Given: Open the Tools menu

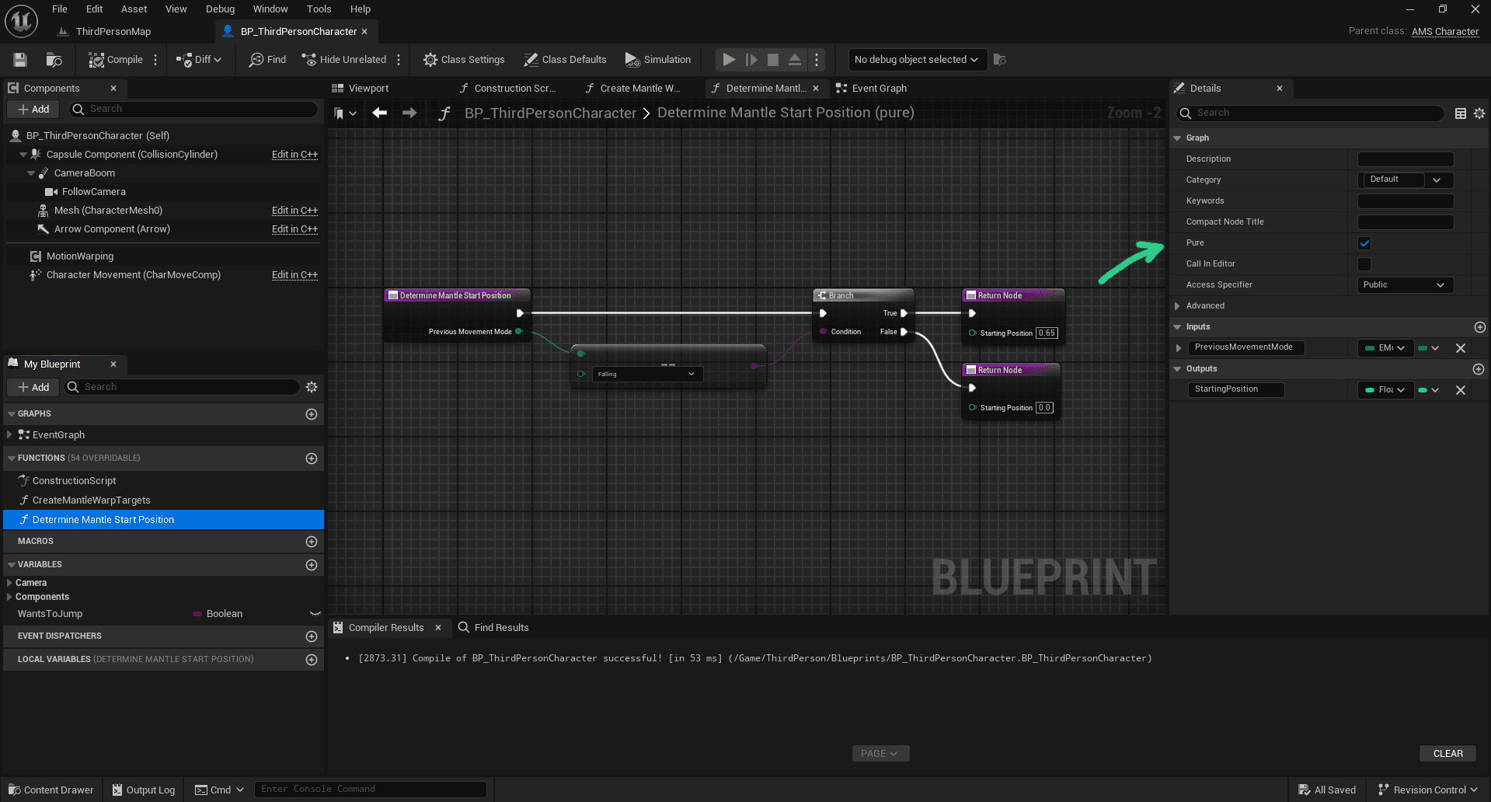Looking at the screenshot, I should 319,9.
